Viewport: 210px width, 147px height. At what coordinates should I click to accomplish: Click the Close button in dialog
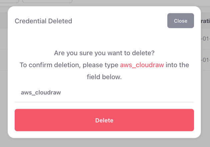(180, 21)
